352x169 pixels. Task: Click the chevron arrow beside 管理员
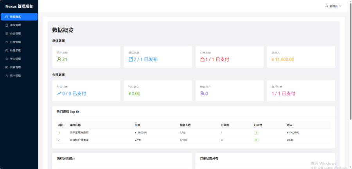pyautogui.click(x=340, y=6)
